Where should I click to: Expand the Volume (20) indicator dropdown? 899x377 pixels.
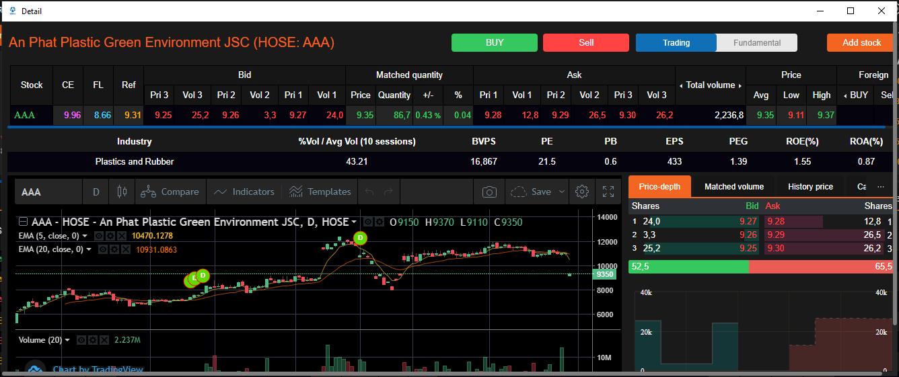67,340
